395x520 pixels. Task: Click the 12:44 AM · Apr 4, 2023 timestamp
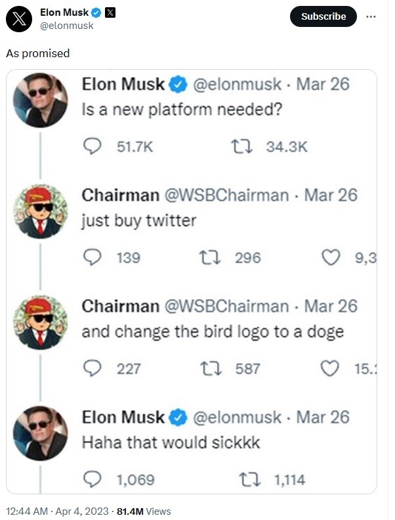pyautogui.click(x=57, y=511)
